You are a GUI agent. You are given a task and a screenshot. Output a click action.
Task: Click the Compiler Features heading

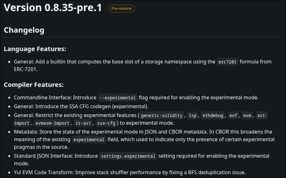(34, 85)
